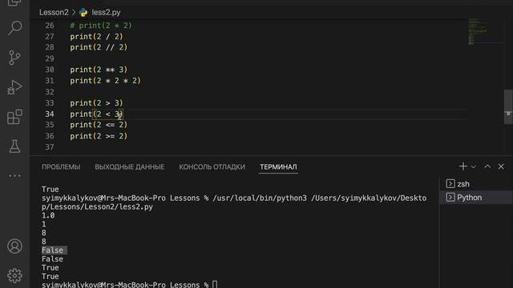
Task: Click less2.py in breadcrumb
Action: coord(106,13)
